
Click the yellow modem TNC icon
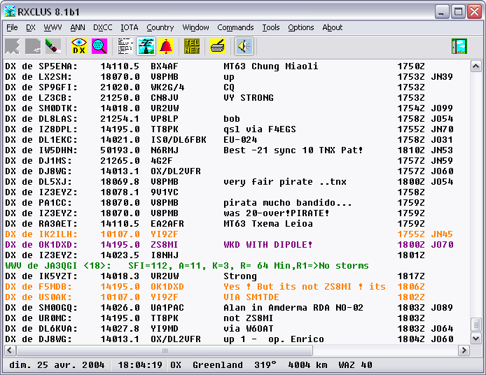[218, 46]
